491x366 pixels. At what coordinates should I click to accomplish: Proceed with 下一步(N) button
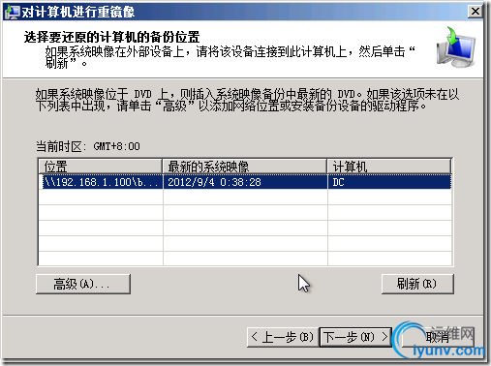[355, 337]
